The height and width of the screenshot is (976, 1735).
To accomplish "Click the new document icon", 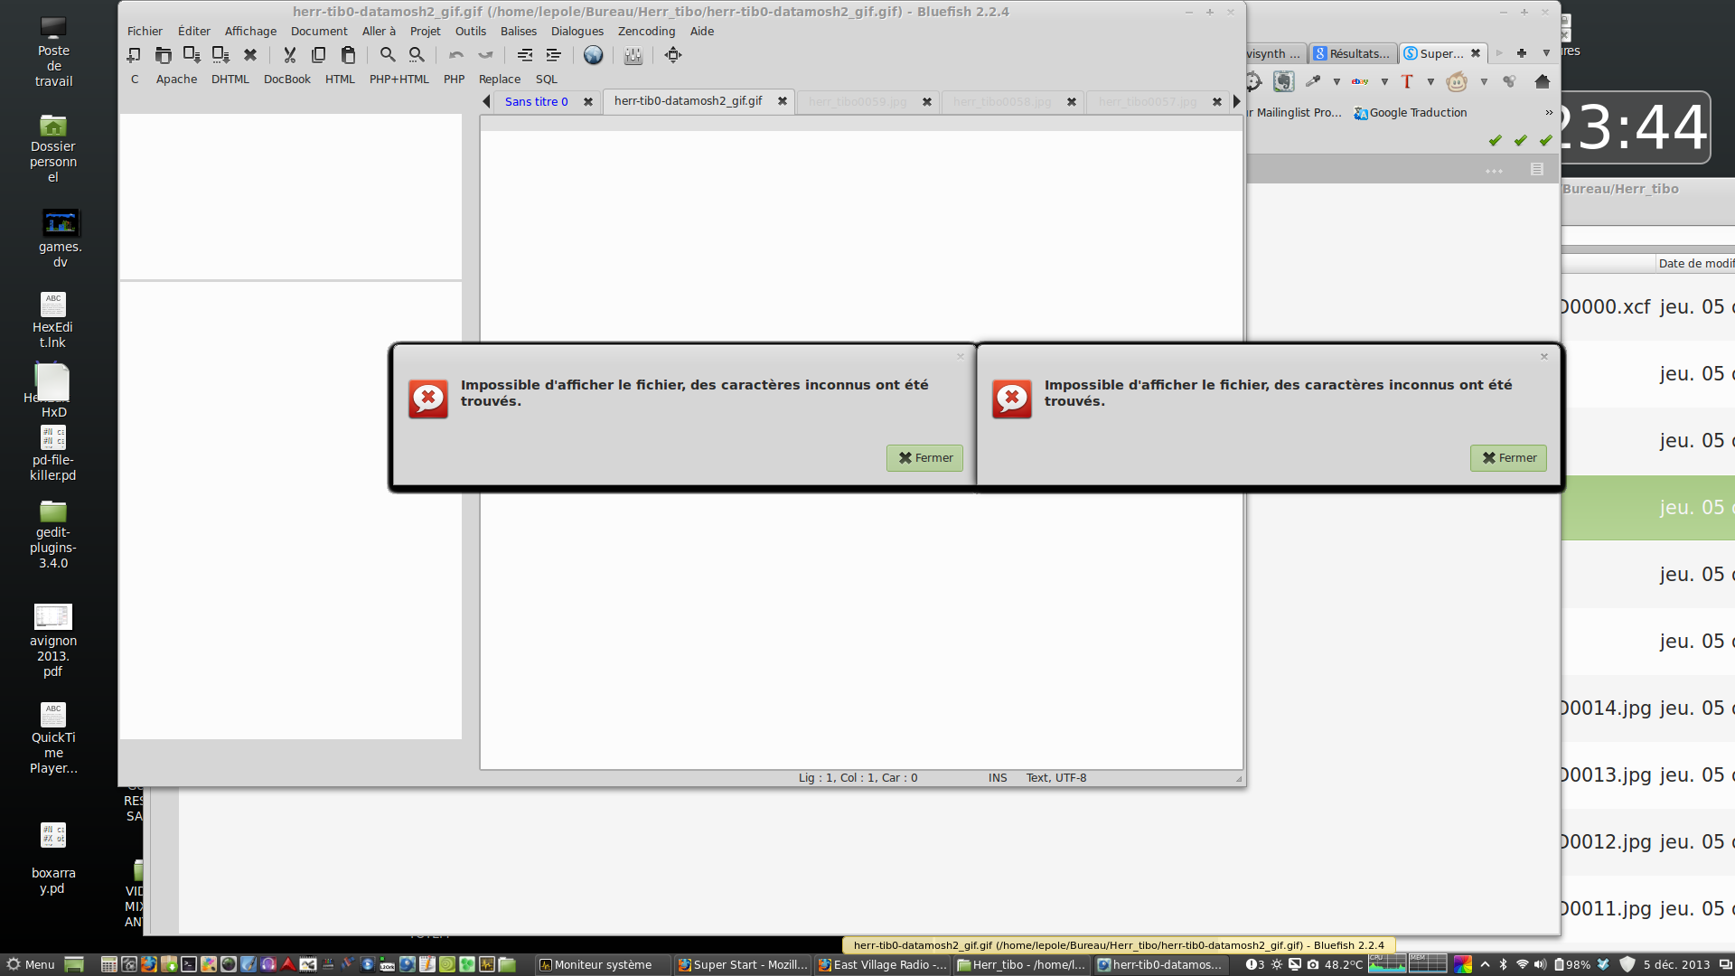I will pyautogui.click(x=134, y=55).
